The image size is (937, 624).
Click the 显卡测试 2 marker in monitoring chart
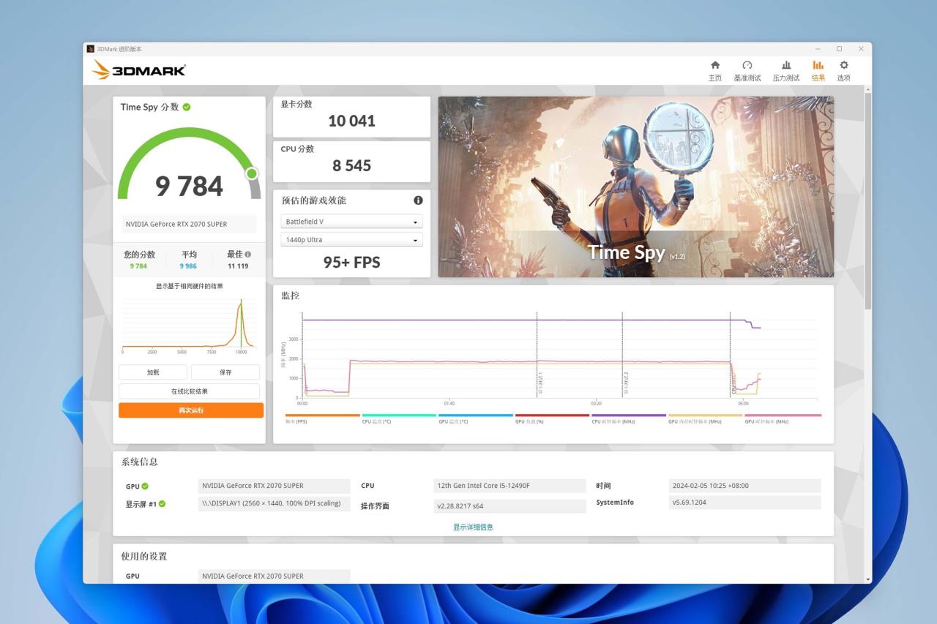[627, 383]
